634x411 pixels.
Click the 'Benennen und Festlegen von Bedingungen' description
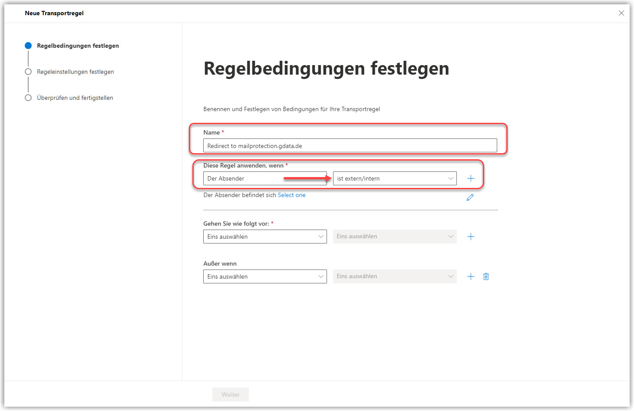pos(292,109)
